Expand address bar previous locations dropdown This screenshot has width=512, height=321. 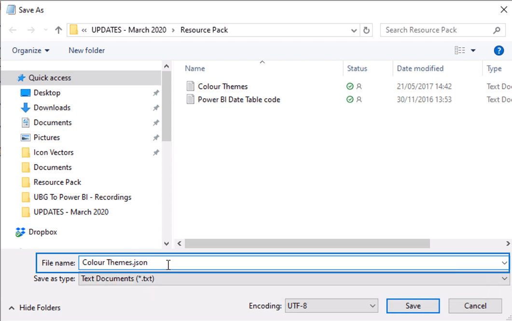click(x=354, y=30)
